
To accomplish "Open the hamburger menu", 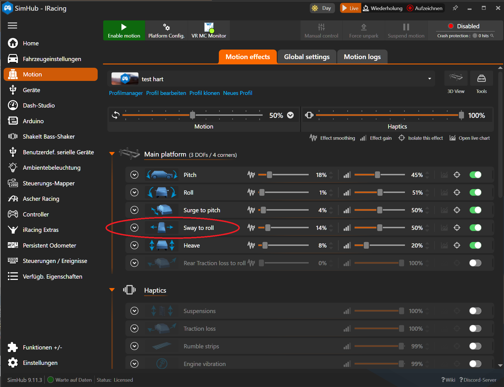I will (x=12, y=26).
